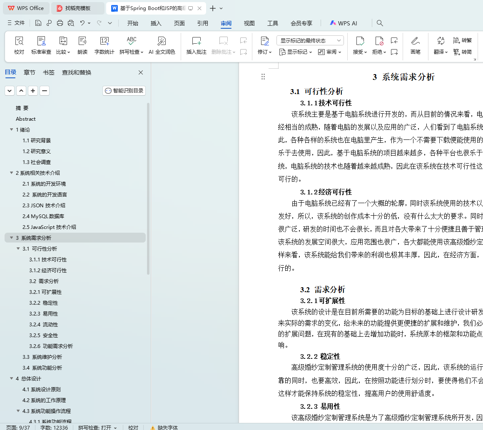This screenshot has width=483, height=430.
Task: Jump to Abstract in outline
Action: (x=25, y=119)
